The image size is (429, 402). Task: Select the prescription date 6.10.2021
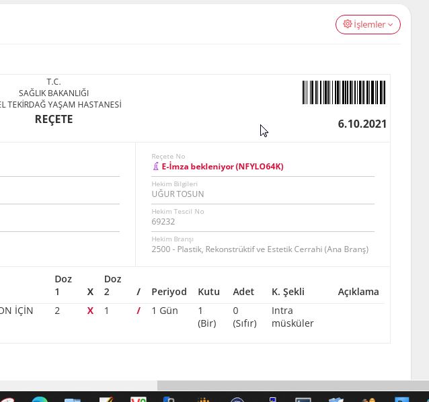coord(362,124)
